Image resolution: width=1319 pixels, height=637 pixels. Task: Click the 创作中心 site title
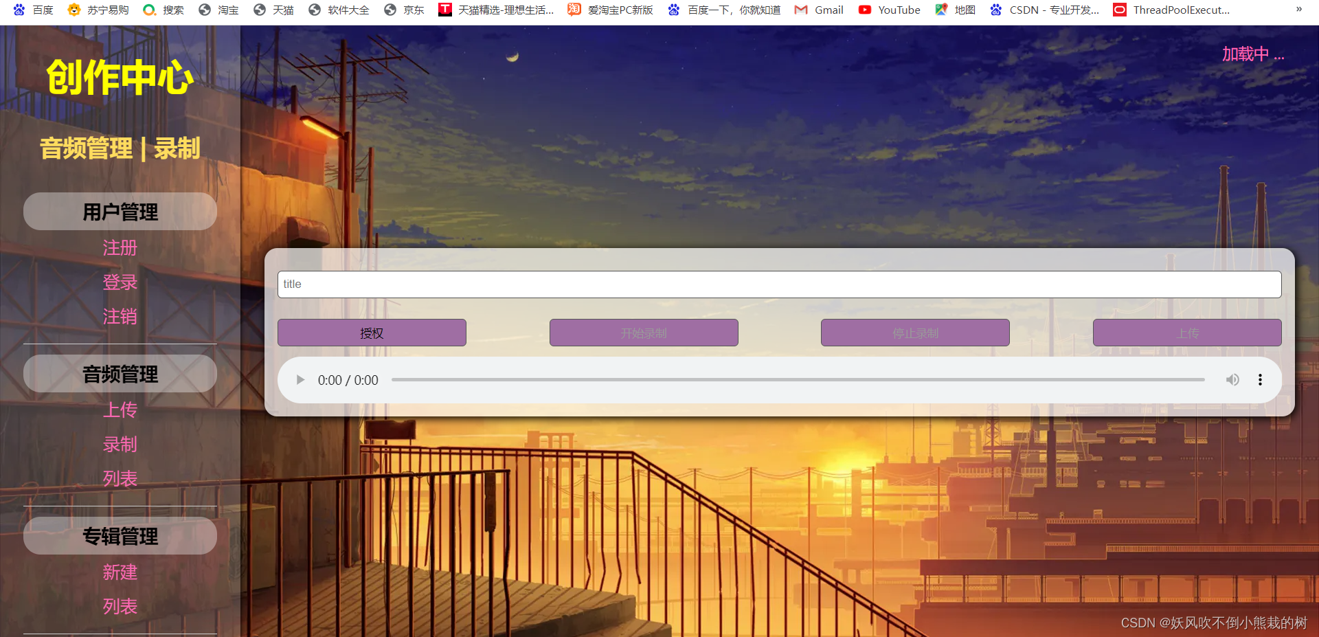(x=120, y=77)
